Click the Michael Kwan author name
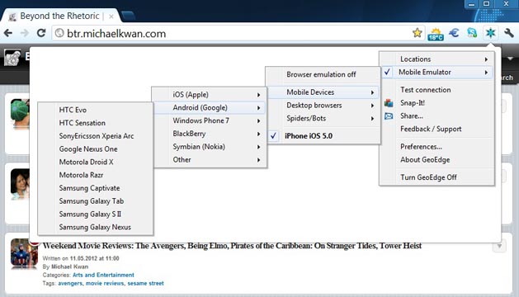Image resolution: width=519 pixels, height=297 pixels. click(70, 266)
